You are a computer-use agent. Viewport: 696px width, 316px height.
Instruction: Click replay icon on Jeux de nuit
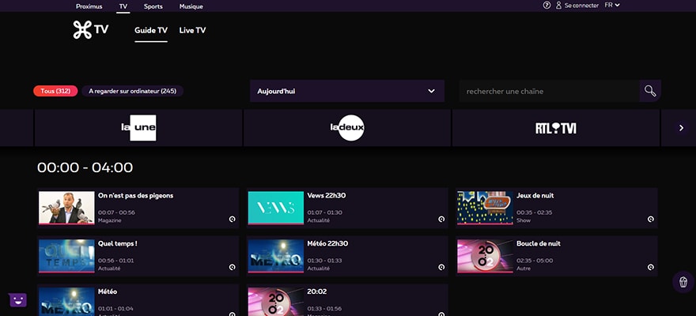[650, 220]
